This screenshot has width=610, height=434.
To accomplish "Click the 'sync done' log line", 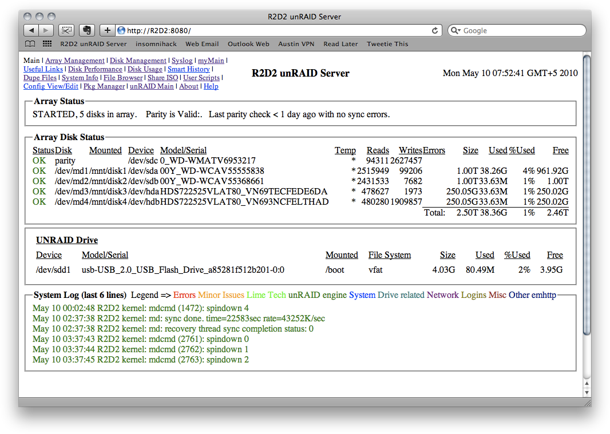I will (179, 318).
